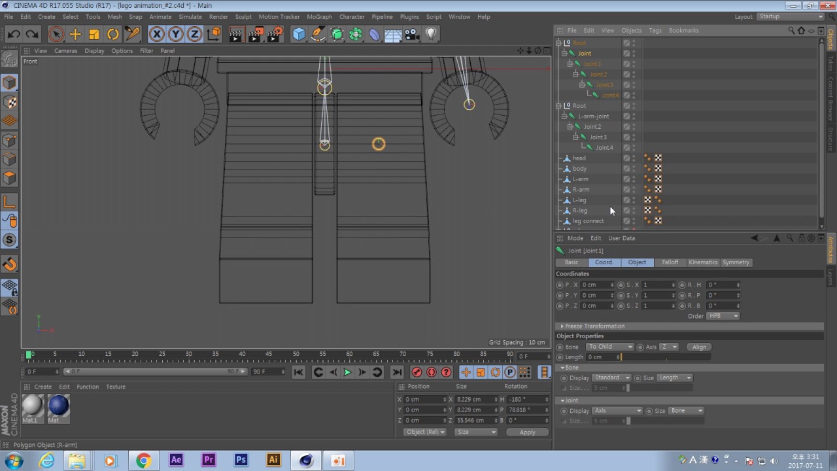Select the Rotate tool
837x471 pixels.
113,35
